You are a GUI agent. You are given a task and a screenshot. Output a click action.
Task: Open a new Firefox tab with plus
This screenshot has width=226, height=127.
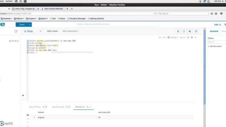72,9
